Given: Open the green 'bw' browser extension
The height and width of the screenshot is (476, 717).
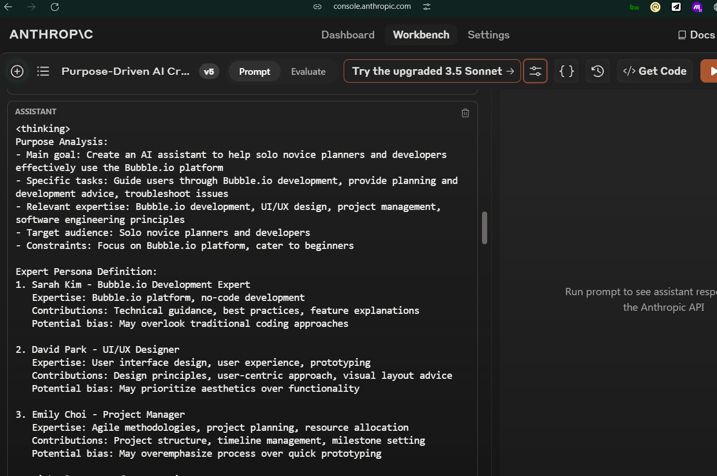Looking at the screenshot, I should (634, 7).
